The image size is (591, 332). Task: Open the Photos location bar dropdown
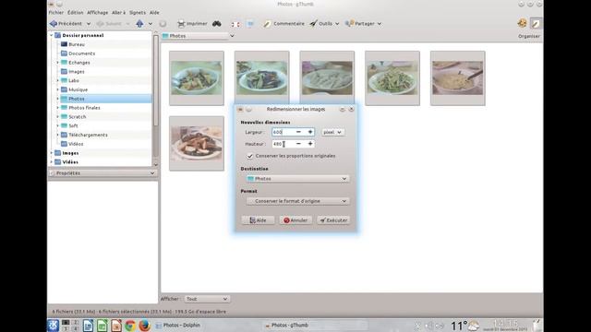click(x=232, y=36)
